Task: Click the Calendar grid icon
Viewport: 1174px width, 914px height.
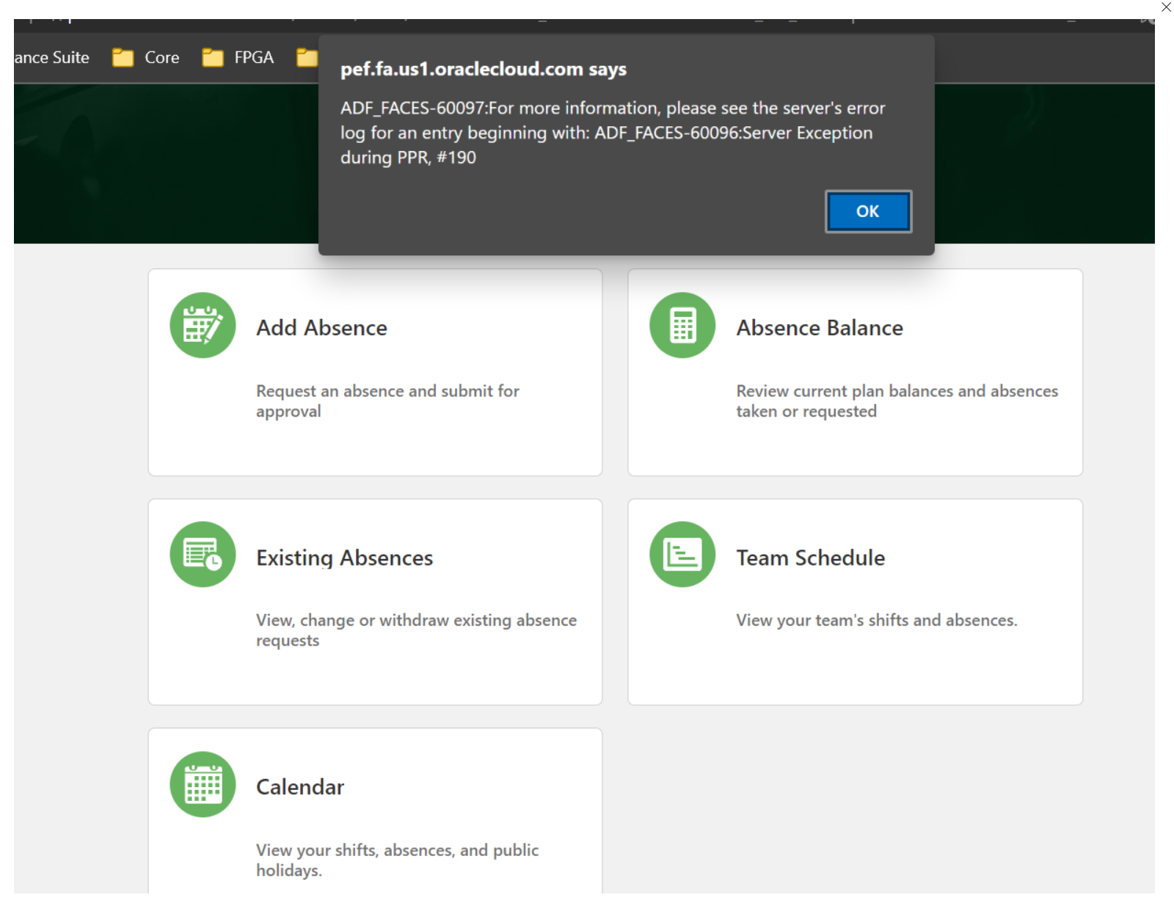Action: click(202, 783)
